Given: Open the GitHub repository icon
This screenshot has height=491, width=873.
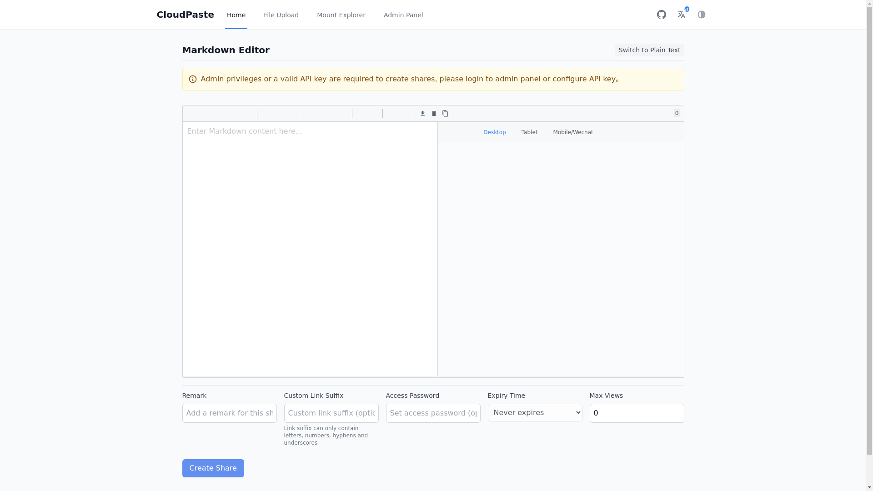Looking at the screenshot, I should point(662,15).
